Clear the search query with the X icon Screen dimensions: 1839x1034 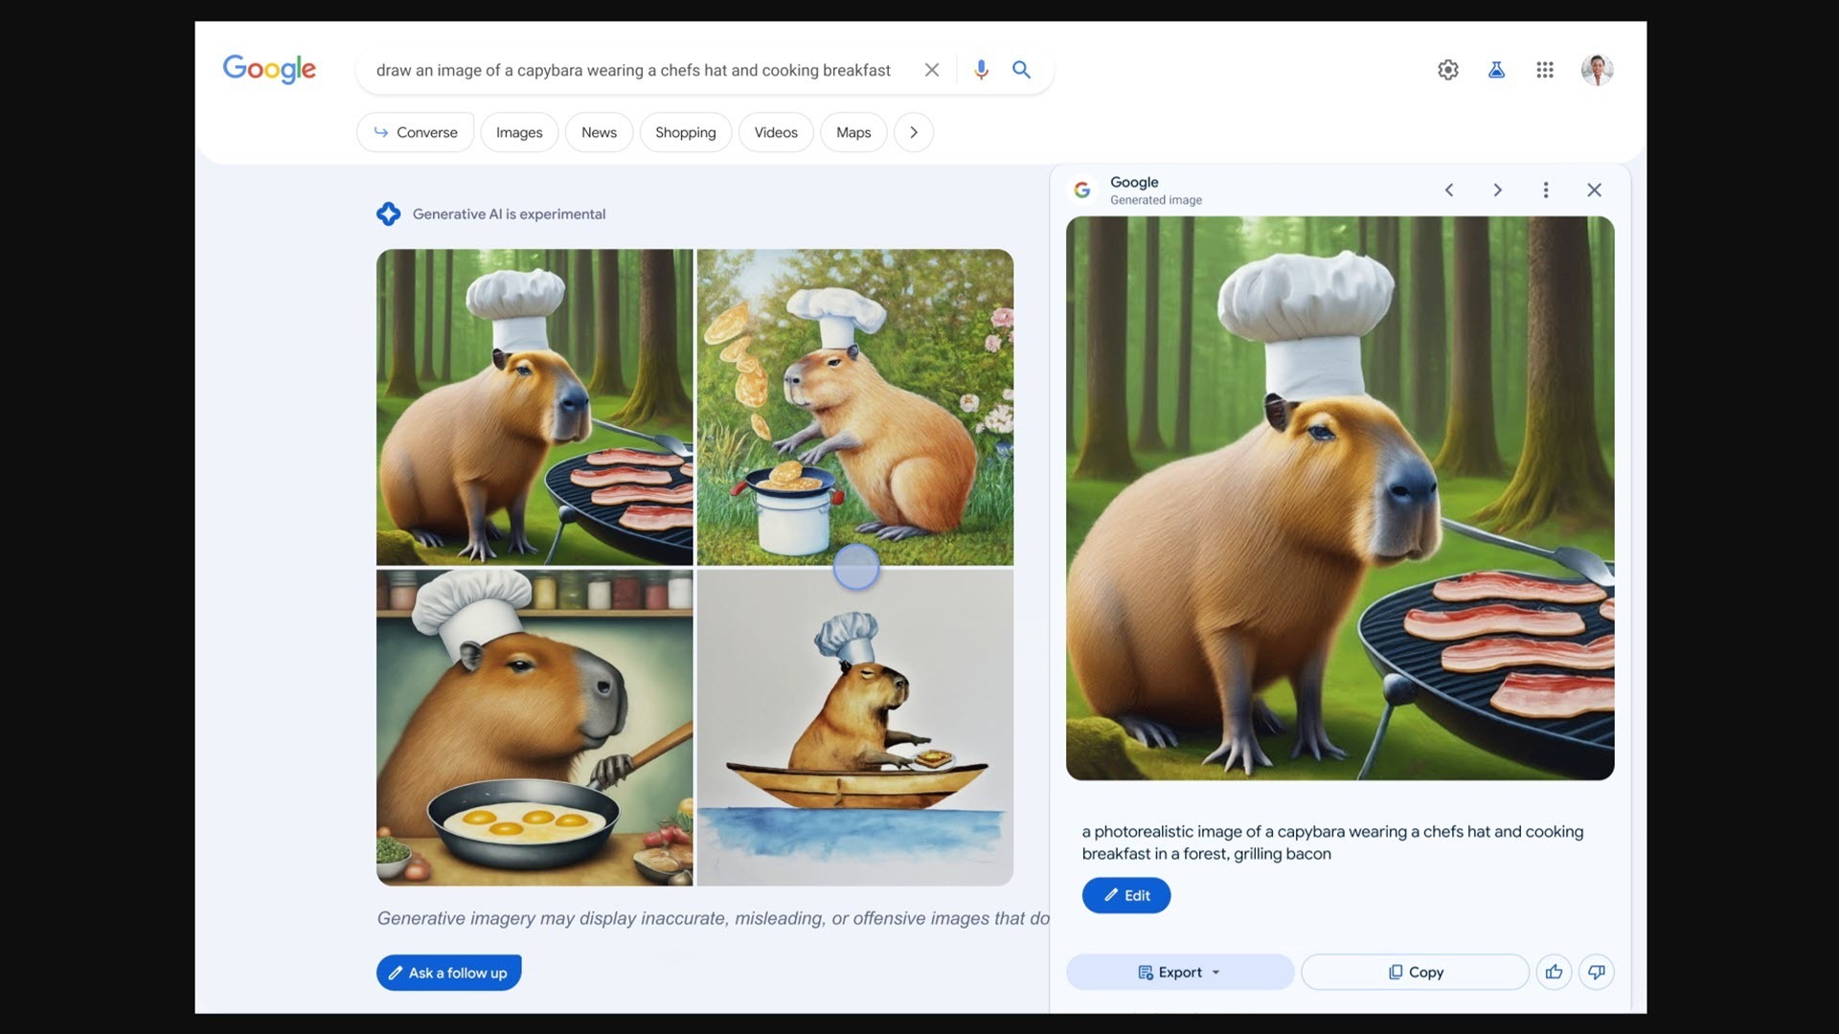pyautogui.click(x=932, y=69)
